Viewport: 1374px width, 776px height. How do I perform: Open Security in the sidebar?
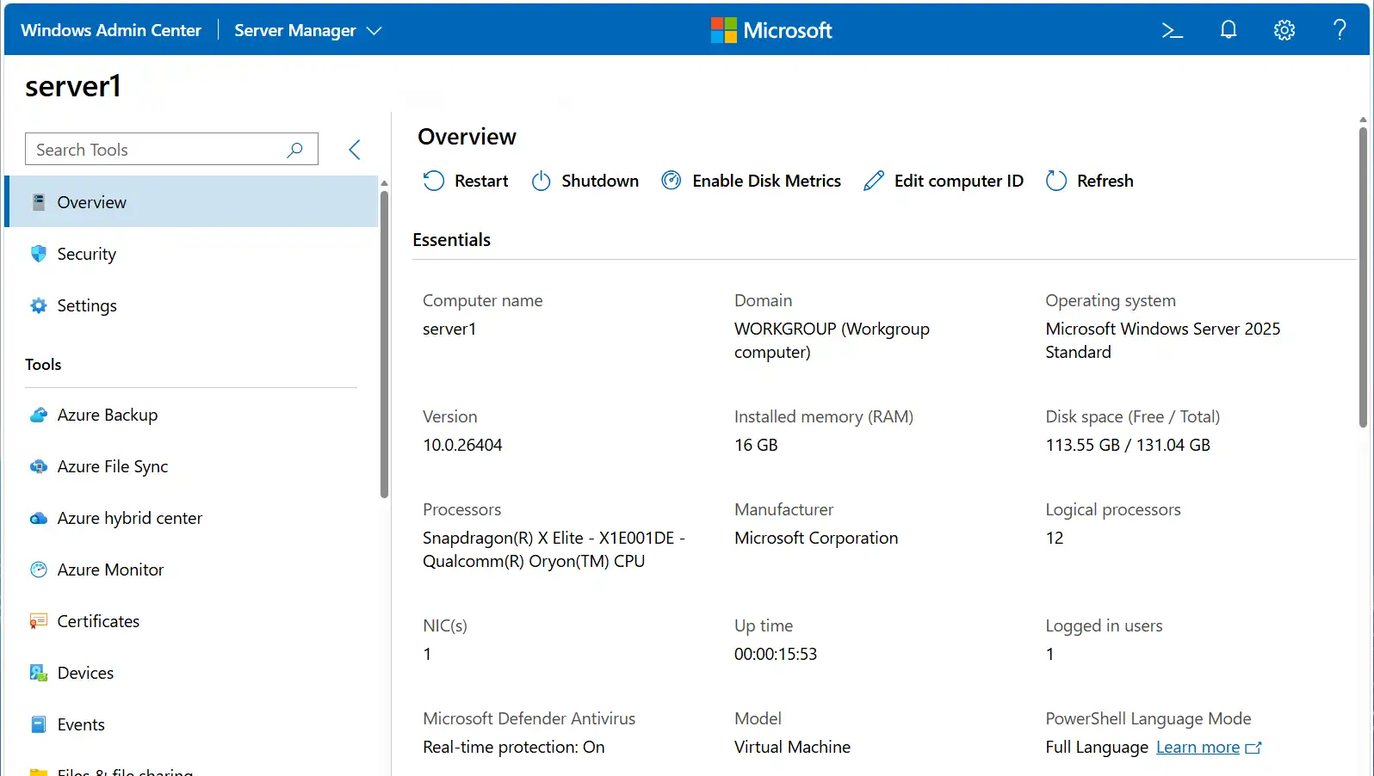[86, 254]
